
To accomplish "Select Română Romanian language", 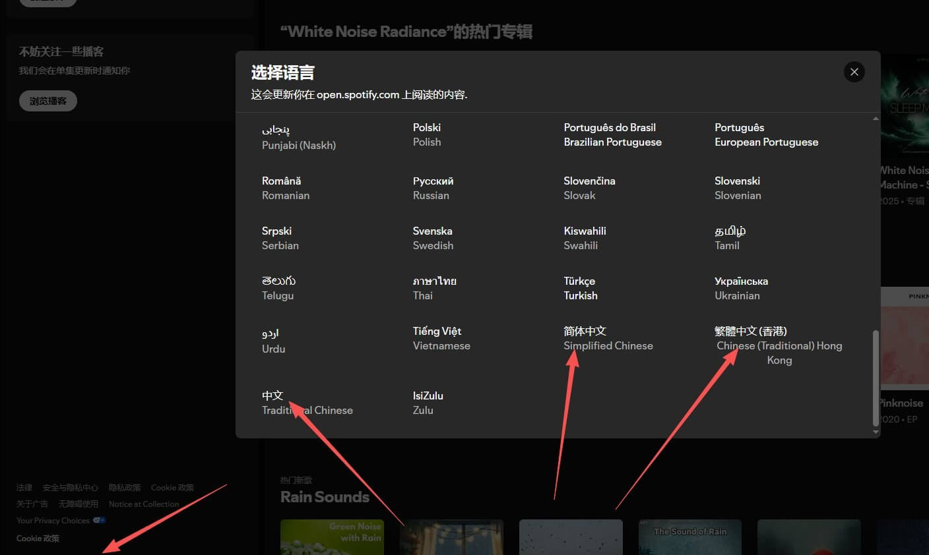I will click(286, 188).
